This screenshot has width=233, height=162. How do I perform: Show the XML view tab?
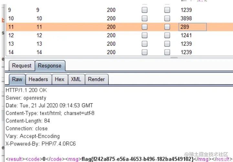76,79
